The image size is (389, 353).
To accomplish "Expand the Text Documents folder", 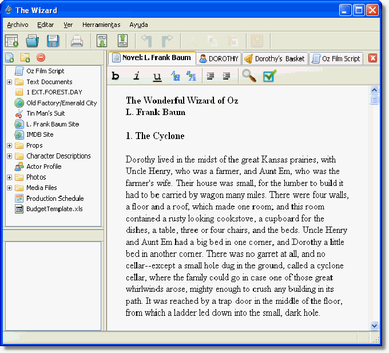I will [9, 82].
